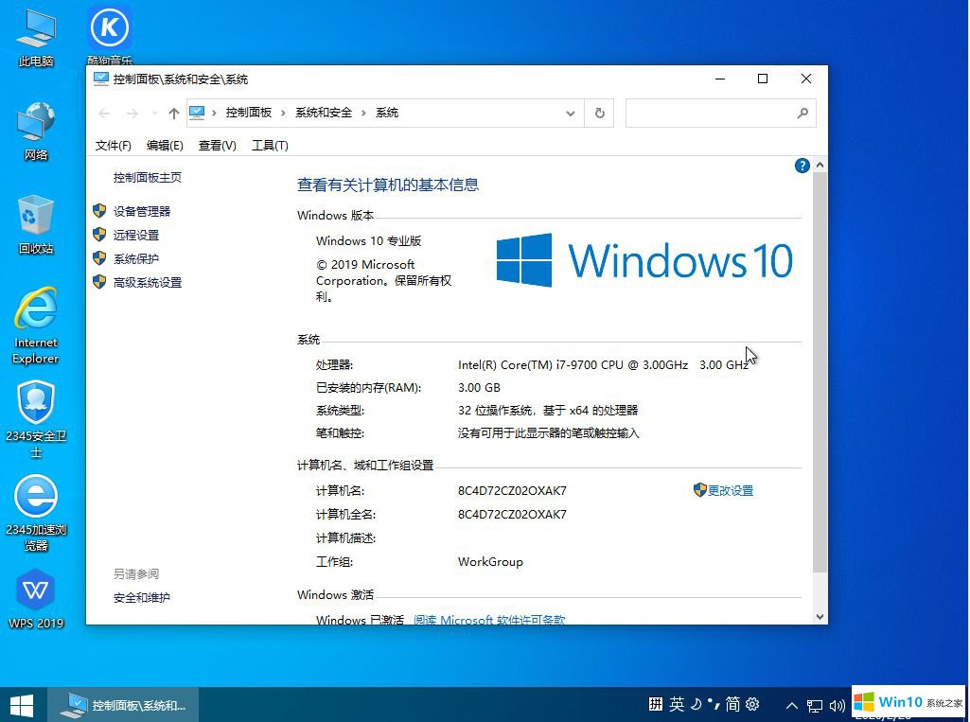Open the 2345加速浏览器 desktop icon
This screenshot has width=970, height=722.
[36, 513]
